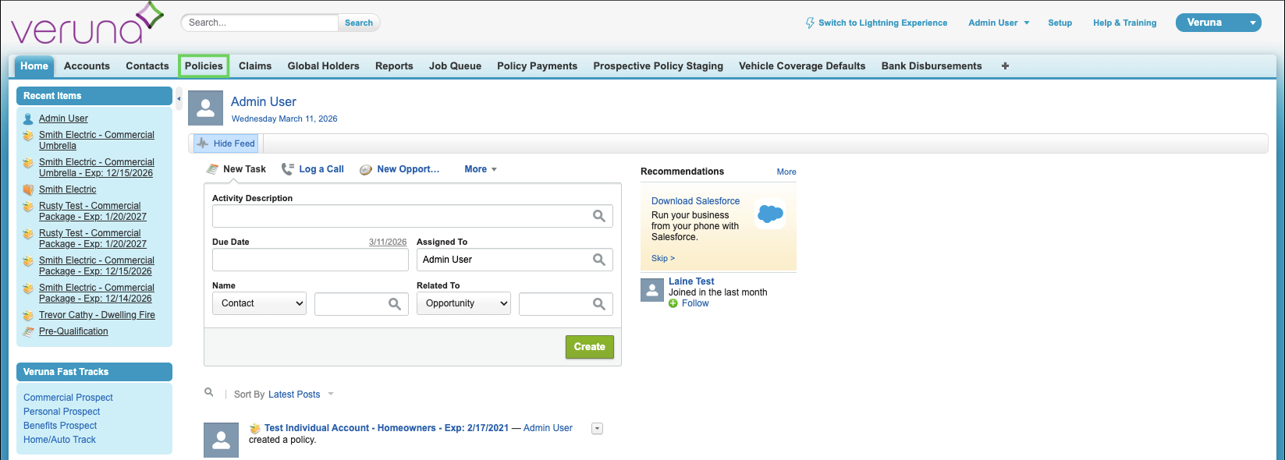The image size is (1285, 460).
Task: Switch to the Contacts tab
Action: point(147,66)
